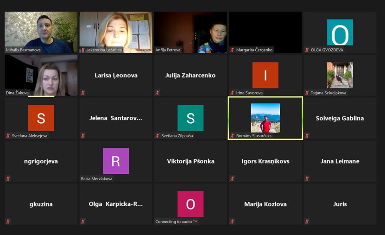
Task: Select Anfija Petrova's video feed
Action: click(190, 32)
